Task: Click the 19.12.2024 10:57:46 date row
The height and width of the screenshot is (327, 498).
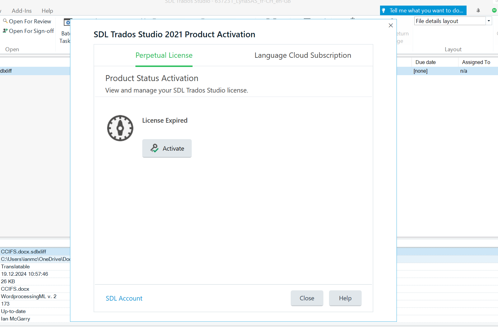Action: 35,274
